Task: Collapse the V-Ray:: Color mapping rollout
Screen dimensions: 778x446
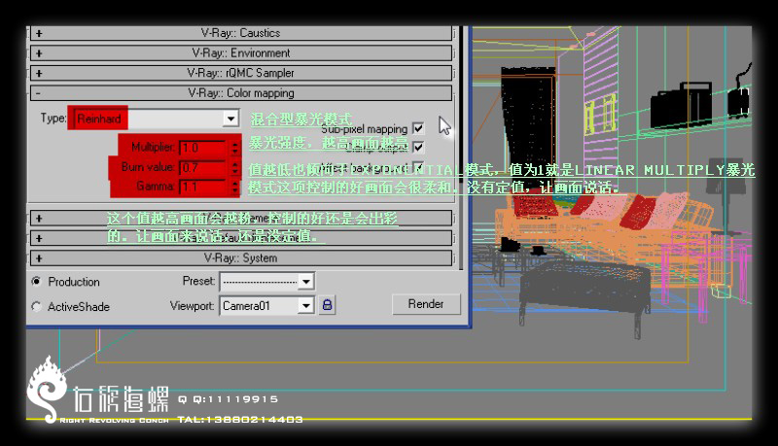Action: pos(241,92)
